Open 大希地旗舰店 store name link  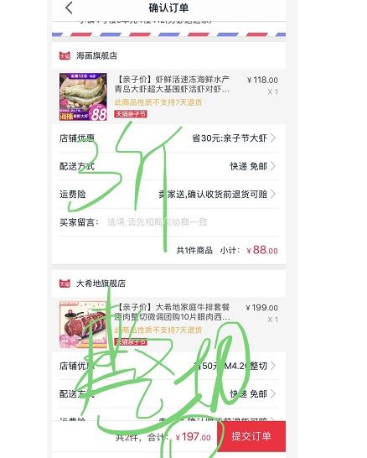[101, 284]
